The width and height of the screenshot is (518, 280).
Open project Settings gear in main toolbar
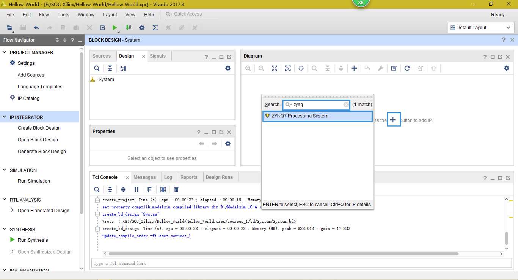(142, 28)
